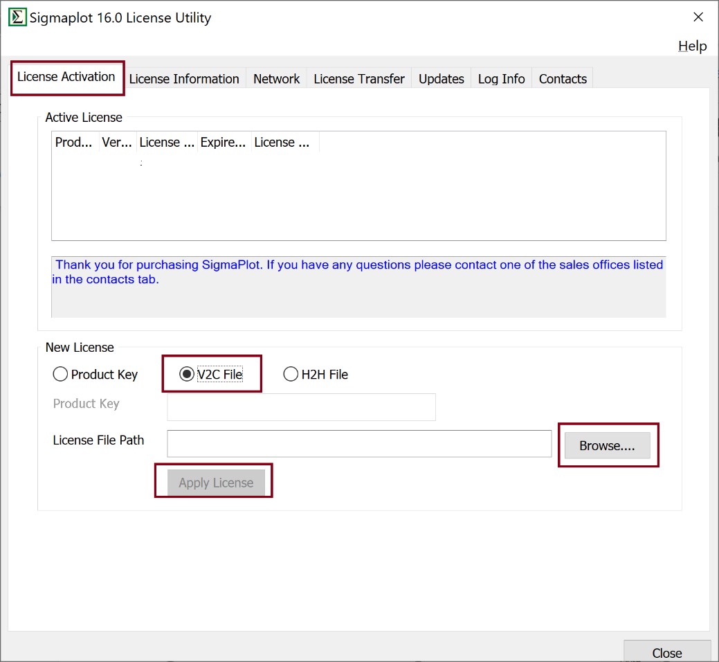Click the License File Path label

click(x=98, y=440)
